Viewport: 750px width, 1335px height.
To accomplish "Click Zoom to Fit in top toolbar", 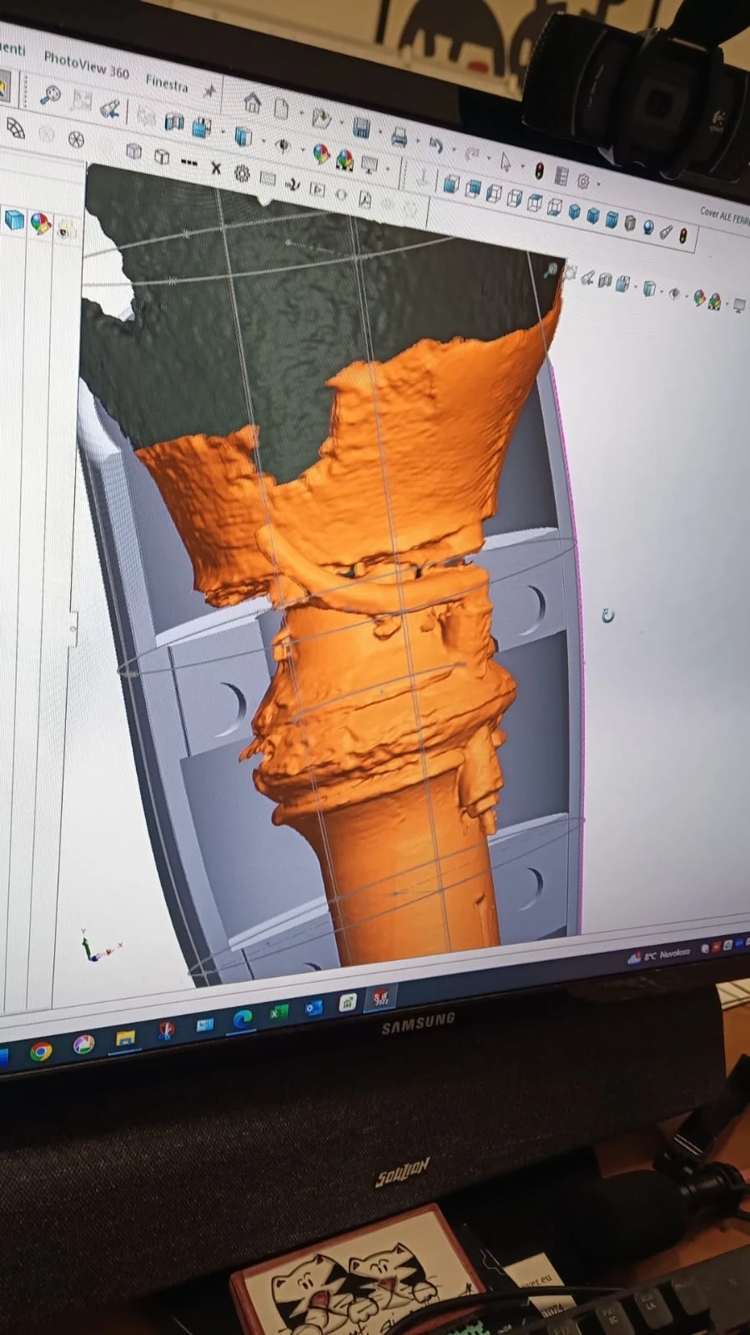I will (50, 94).
